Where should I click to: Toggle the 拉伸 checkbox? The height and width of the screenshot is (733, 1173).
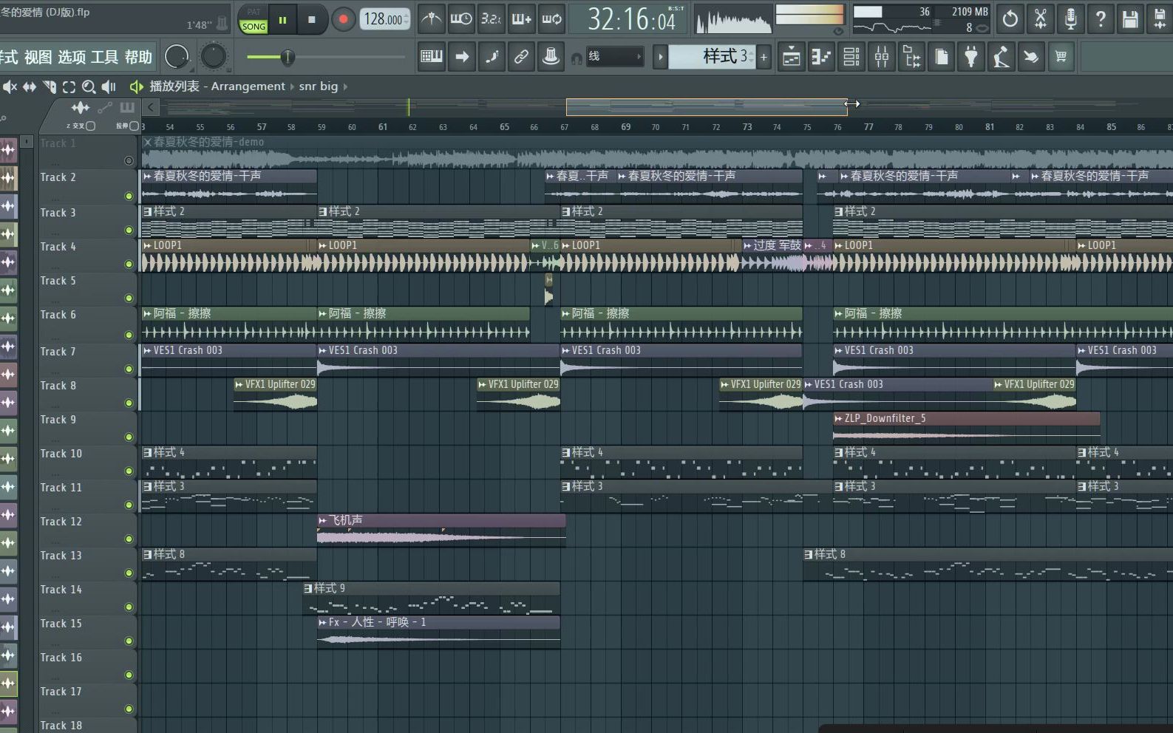point(134,126)
